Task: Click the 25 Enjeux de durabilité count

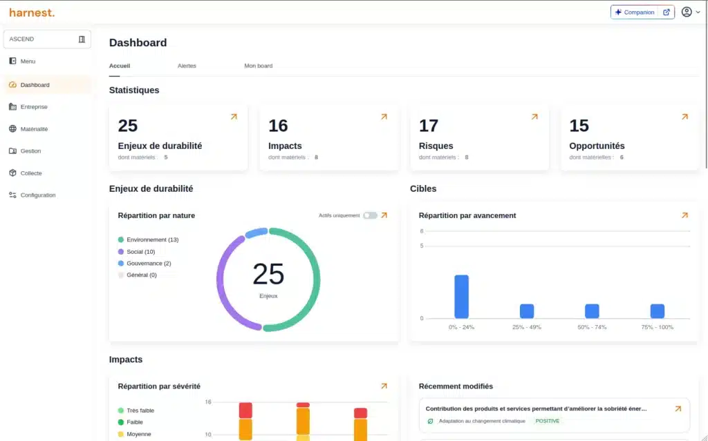Action: coord(128,126)
